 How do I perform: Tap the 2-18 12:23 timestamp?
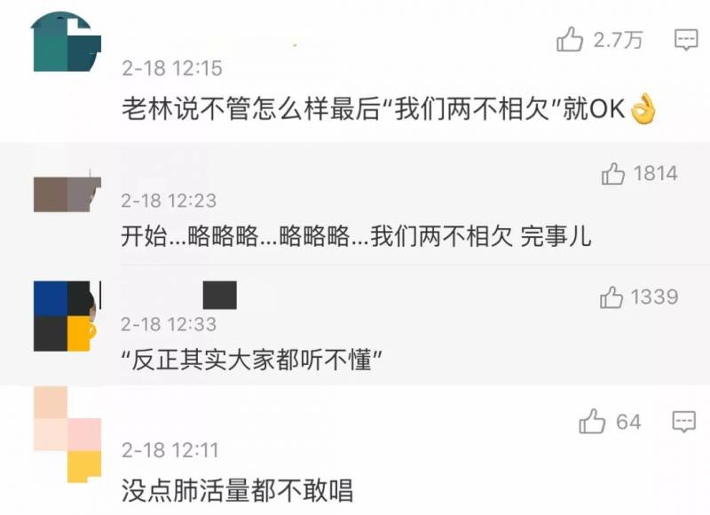[x=169, y=201]
